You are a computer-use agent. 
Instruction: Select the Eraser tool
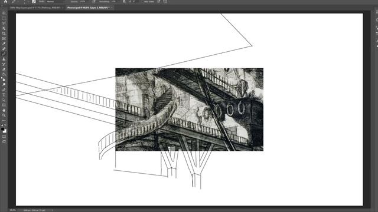coord(4,69)
